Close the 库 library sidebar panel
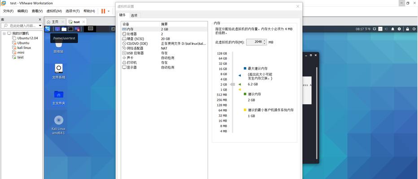The width and height of the screenshot is (418, 179). tap(40, 19)
